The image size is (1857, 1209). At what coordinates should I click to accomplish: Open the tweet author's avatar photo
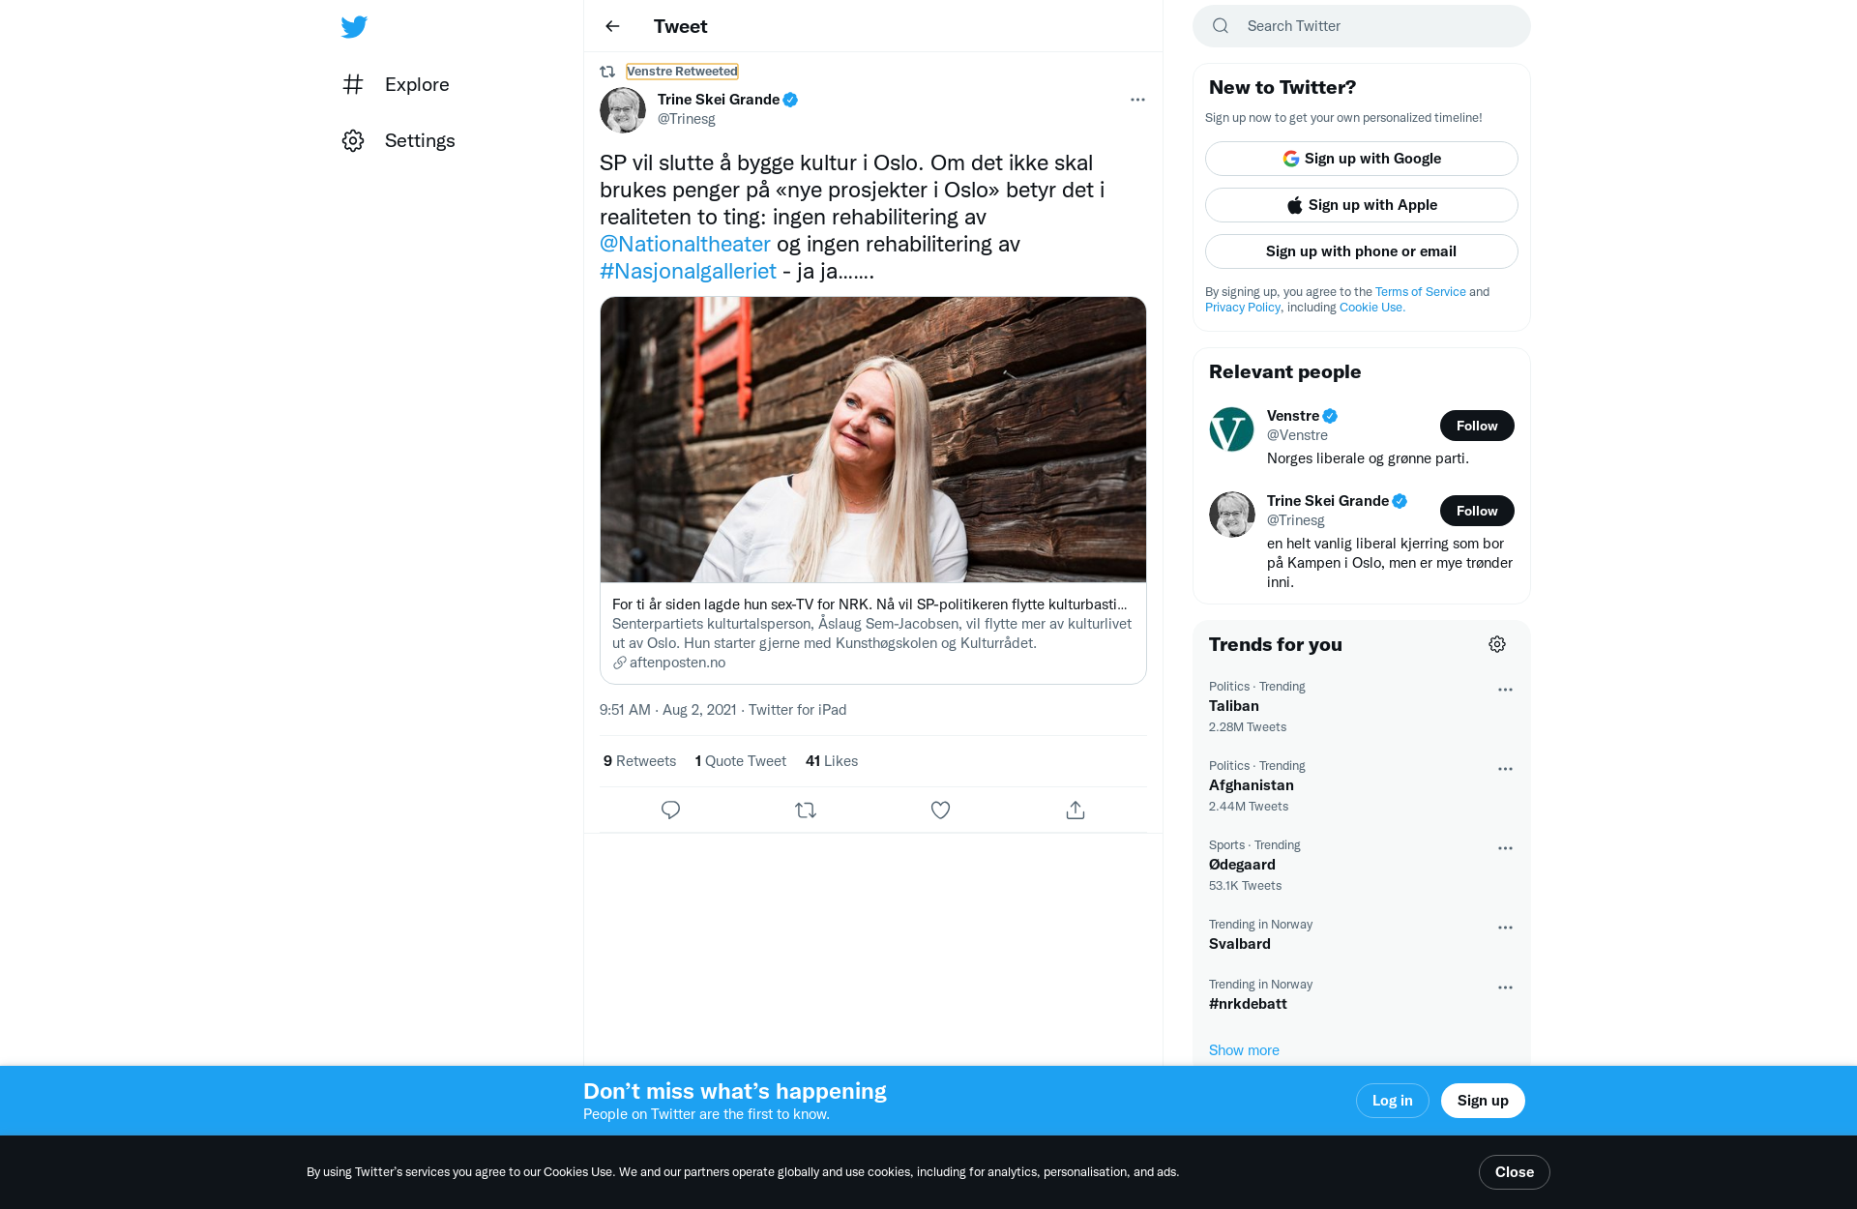point(623,110)
